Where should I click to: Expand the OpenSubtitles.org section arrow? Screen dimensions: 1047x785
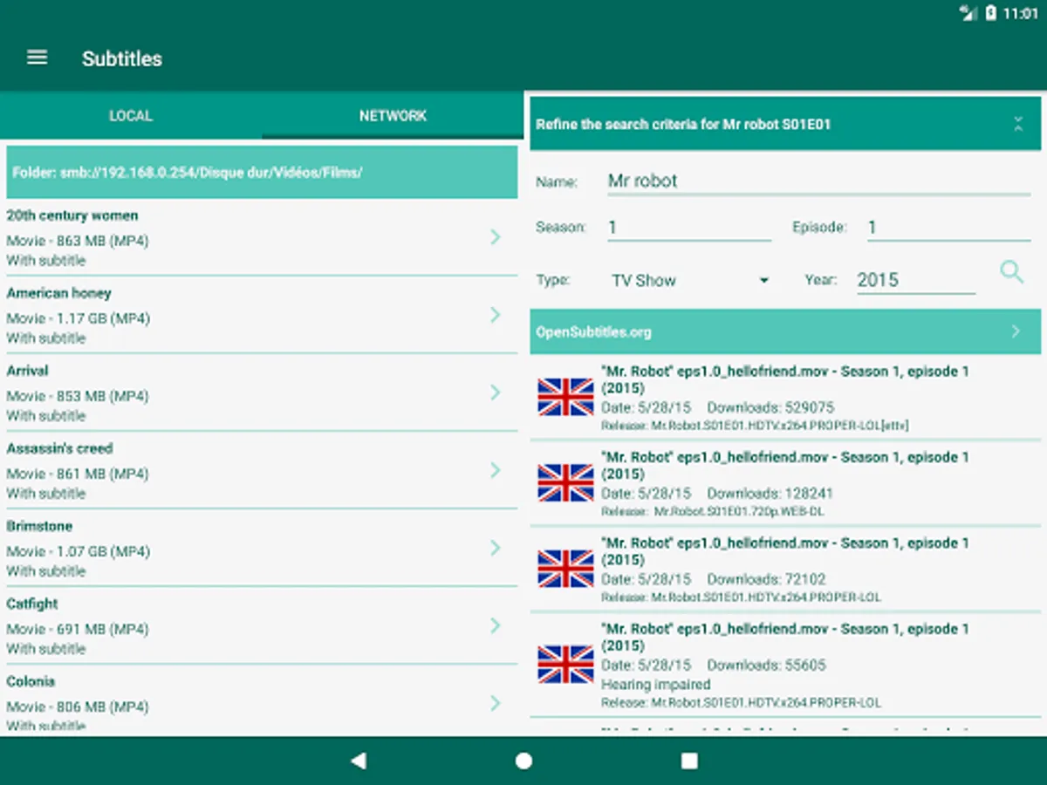pos(1016,331)
